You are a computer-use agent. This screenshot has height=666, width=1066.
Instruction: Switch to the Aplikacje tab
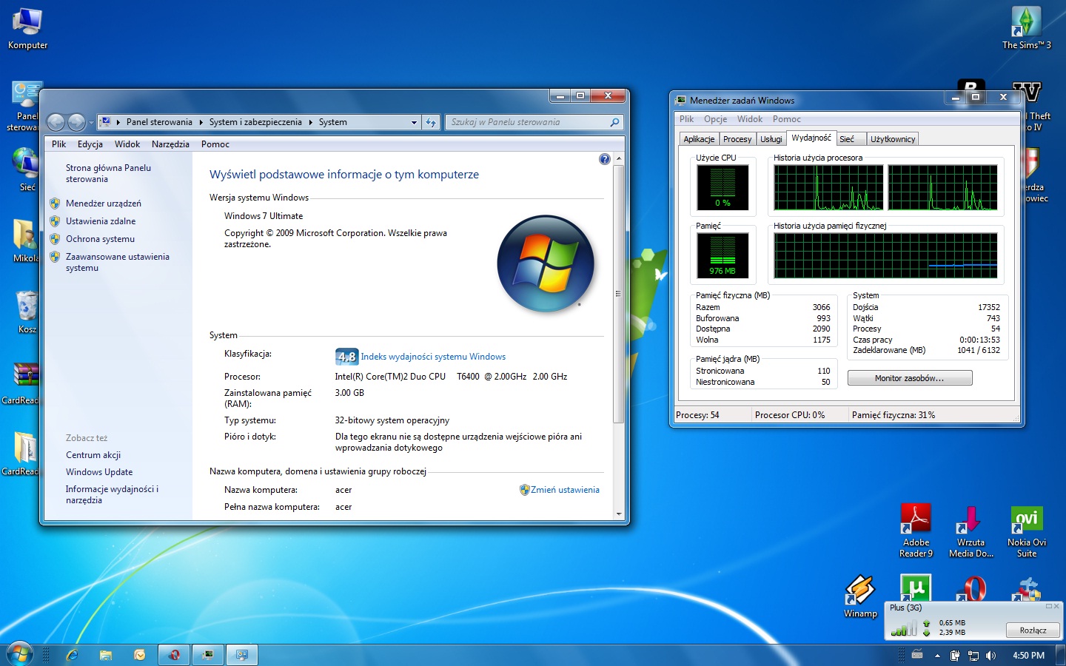pyautogui.click(x=699, y=139)
